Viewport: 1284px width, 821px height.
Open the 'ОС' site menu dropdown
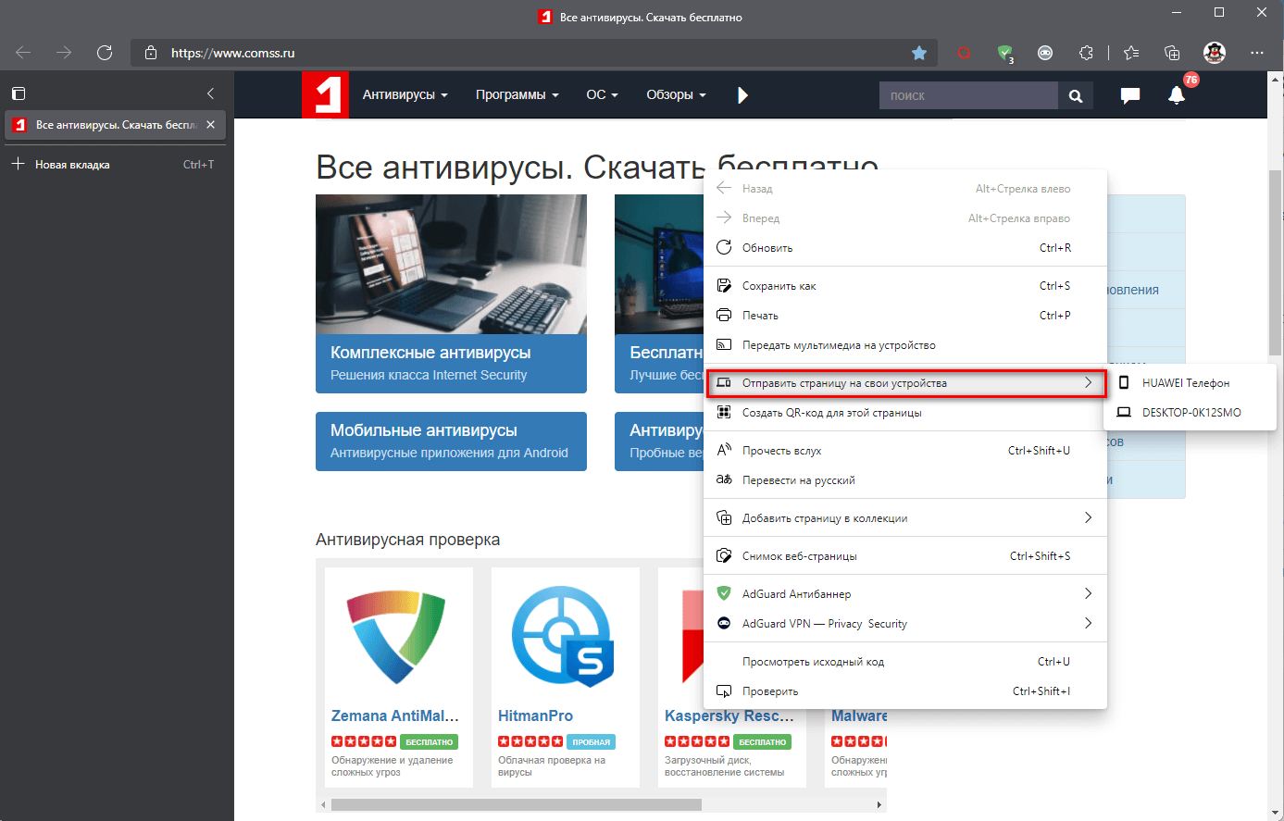coord(602,94)
